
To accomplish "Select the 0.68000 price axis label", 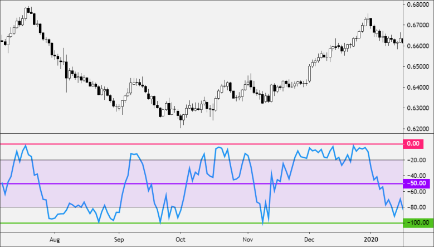I will (x=418, y=6).
